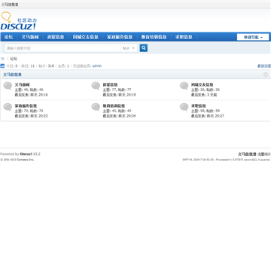The height and width of the screenshot is (271, 271).
Task: Collapse the 义马信息港 category section
Action: 266,75
